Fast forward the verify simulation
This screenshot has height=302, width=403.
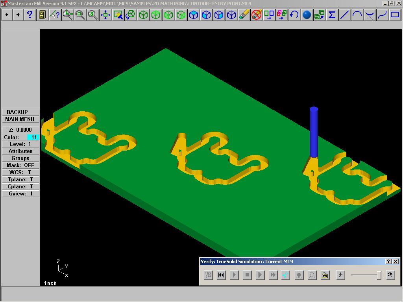[273, 275]
